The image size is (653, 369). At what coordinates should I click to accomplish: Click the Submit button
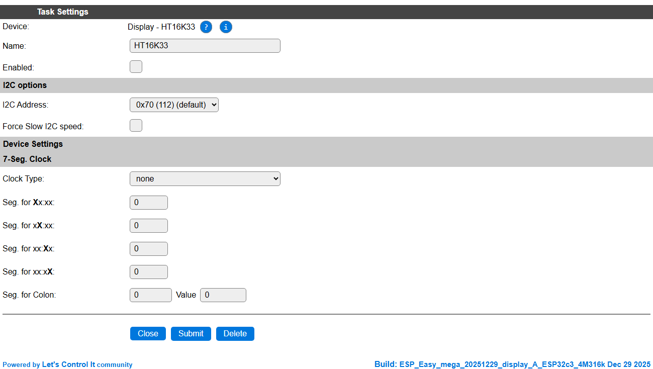coord(191,333)
